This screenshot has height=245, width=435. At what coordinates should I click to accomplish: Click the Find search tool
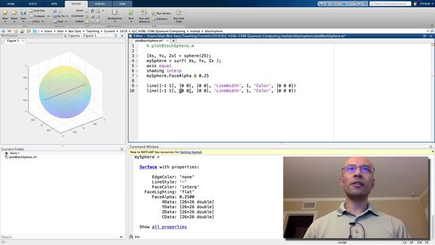(x=58, y=21)
